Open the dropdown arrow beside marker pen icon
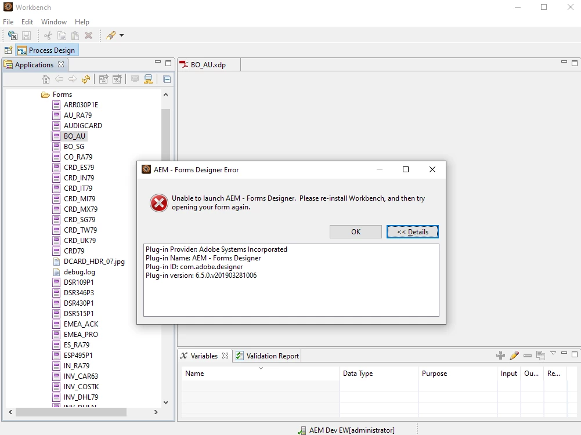The image size is (581, 435). (x=121, y=35)
